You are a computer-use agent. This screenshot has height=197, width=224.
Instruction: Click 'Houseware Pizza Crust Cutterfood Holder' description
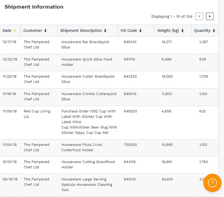pos(82,147)
